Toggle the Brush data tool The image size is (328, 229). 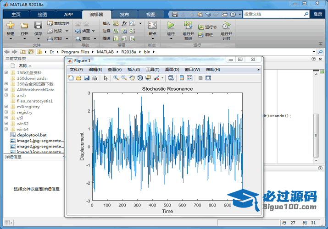point(156,78)
